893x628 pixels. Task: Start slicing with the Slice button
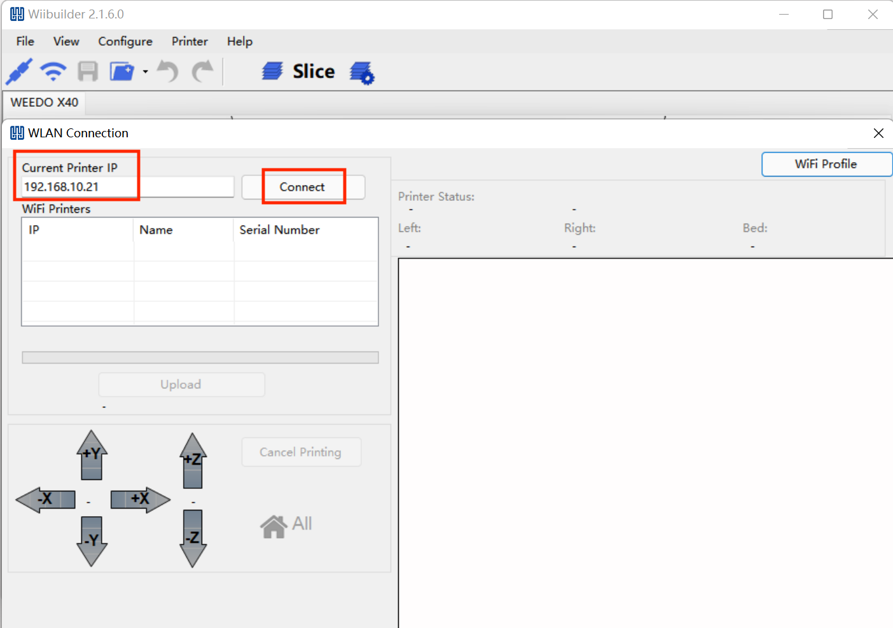pyautogui.click(x=298, y=71)
